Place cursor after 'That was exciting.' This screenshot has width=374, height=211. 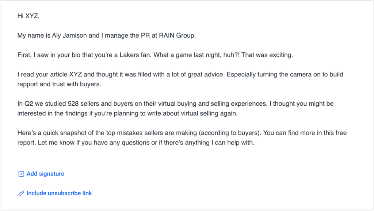pyautogui.click(x=294, y=55)
